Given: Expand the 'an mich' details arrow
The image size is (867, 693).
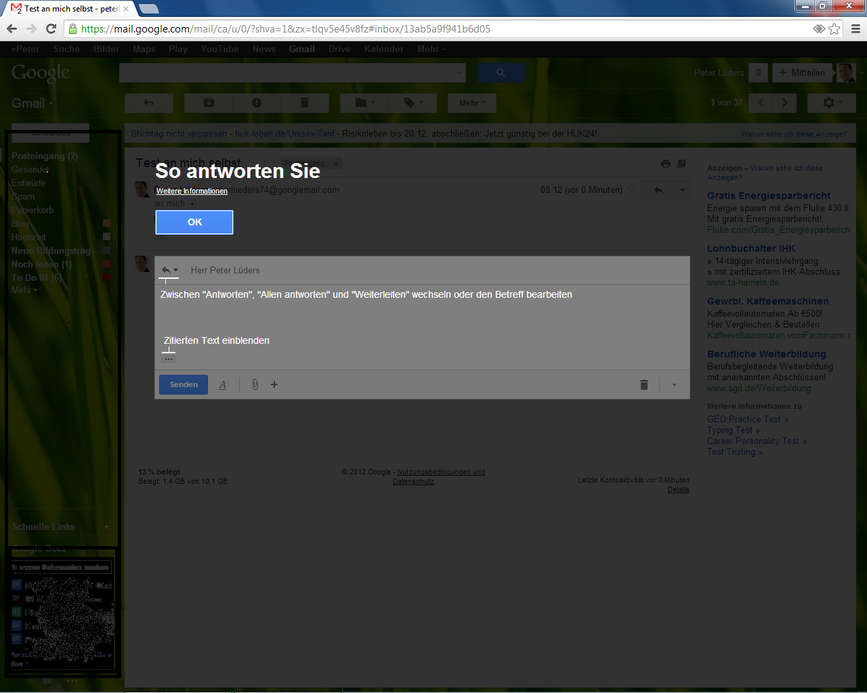Looking at the screenshot, I should click(192, 204).
